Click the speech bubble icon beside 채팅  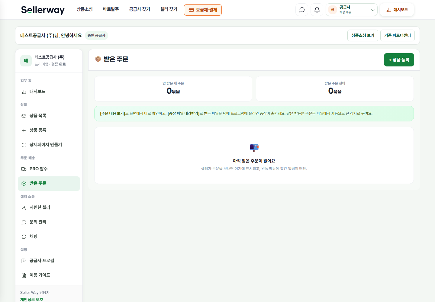click(x=24, y=237)
